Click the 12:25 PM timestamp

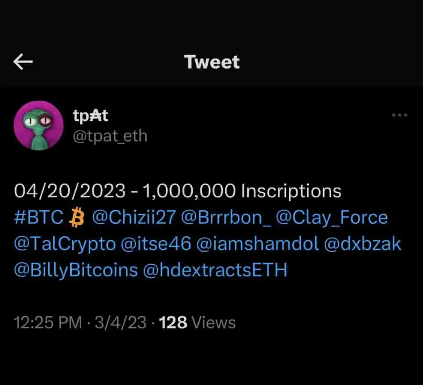click(x=47, y=323)
